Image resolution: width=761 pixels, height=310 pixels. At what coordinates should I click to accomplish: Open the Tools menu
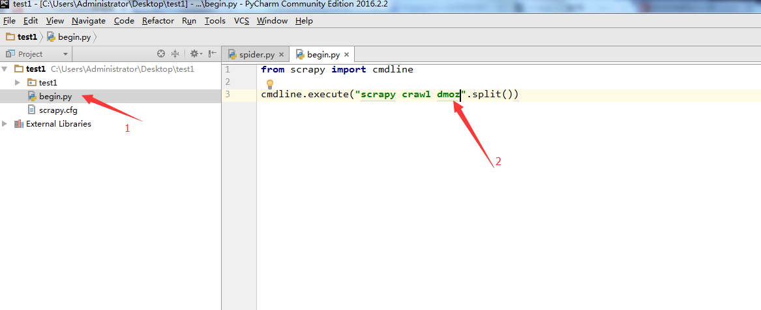click(x=215, y=21)
